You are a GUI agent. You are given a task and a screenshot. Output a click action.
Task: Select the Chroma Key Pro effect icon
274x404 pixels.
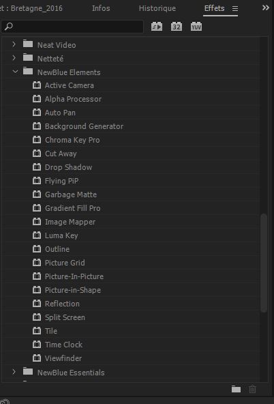(37, 140)
